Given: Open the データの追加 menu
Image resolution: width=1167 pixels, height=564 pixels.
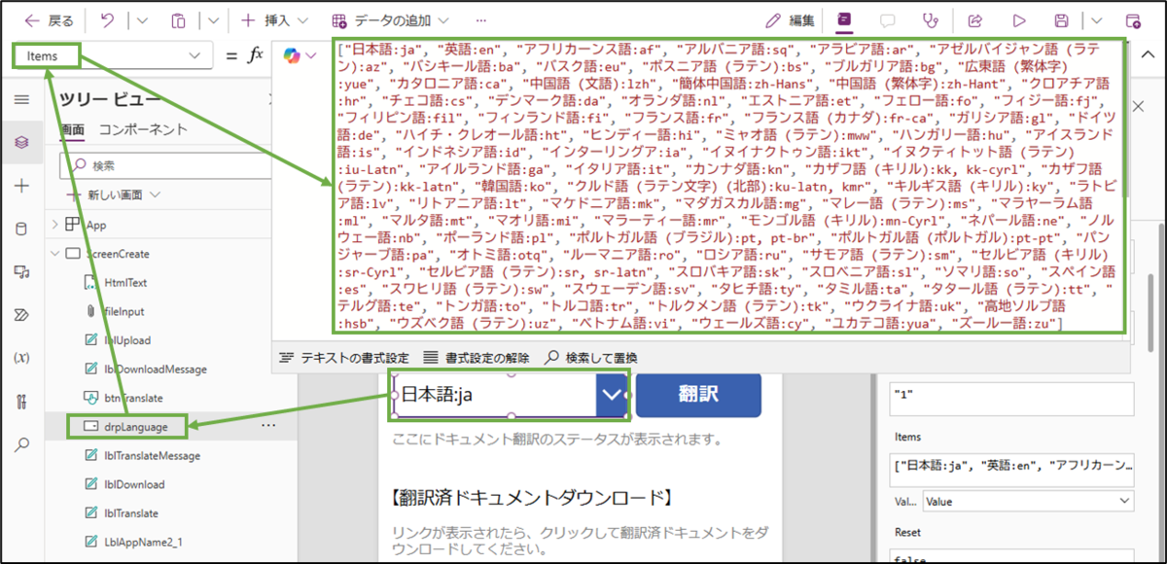Looking at the screenshot, I should (x=390, y=19).
